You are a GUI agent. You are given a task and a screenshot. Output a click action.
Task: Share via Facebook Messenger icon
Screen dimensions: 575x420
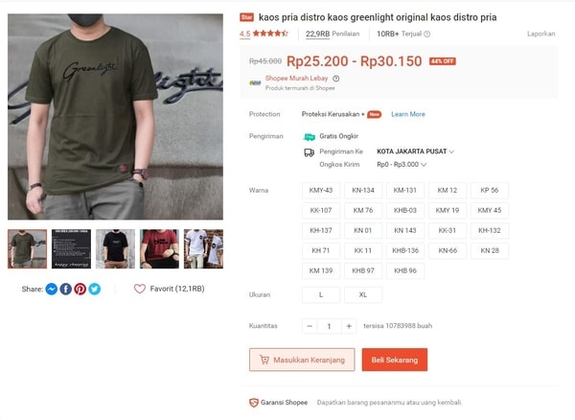[x=52, y=289]
